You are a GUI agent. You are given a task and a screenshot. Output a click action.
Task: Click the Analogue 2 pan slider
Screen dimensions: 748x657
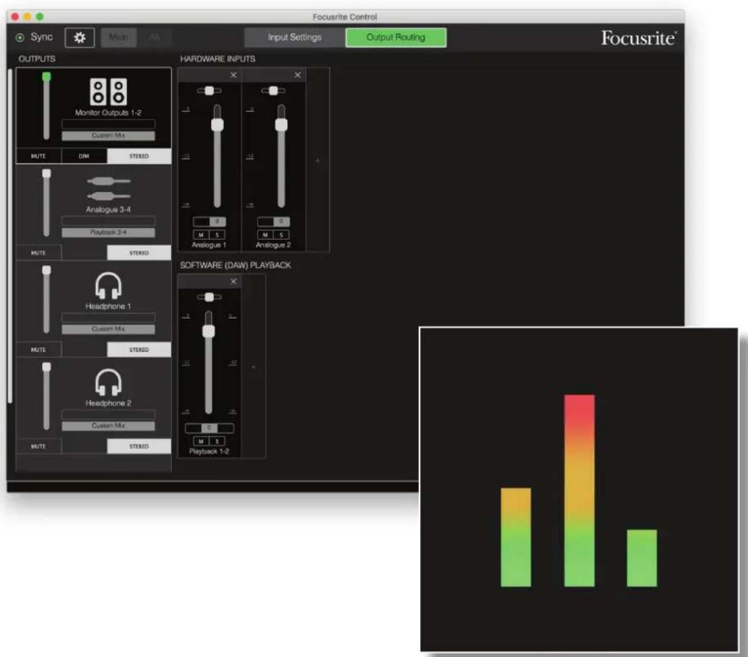[x=273, y=91]
